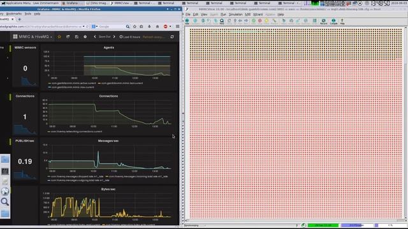The image size is (408, 229).
Task: Switch to Grafana window in the taskbar
Action: coord(72,3)
